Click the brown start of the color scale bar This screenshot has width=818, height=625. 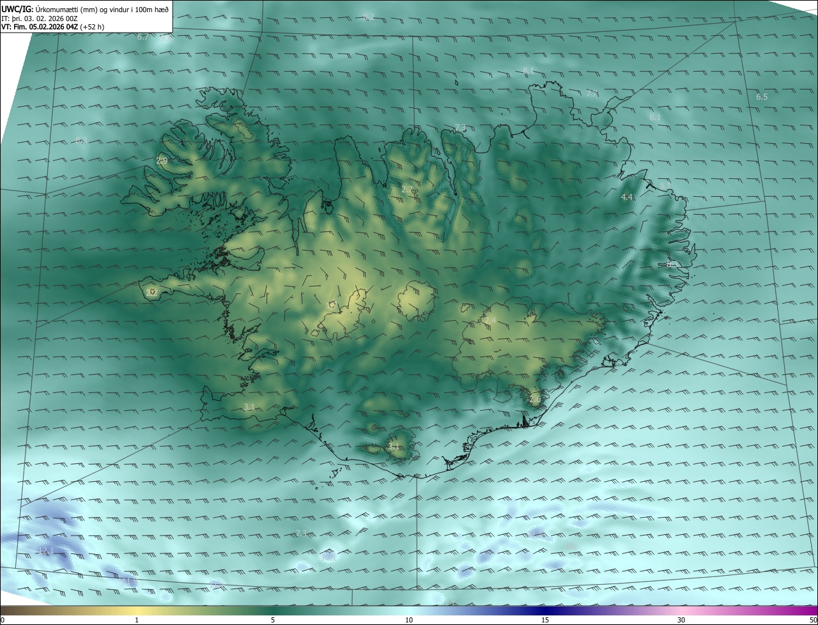(x=8, y=610)
